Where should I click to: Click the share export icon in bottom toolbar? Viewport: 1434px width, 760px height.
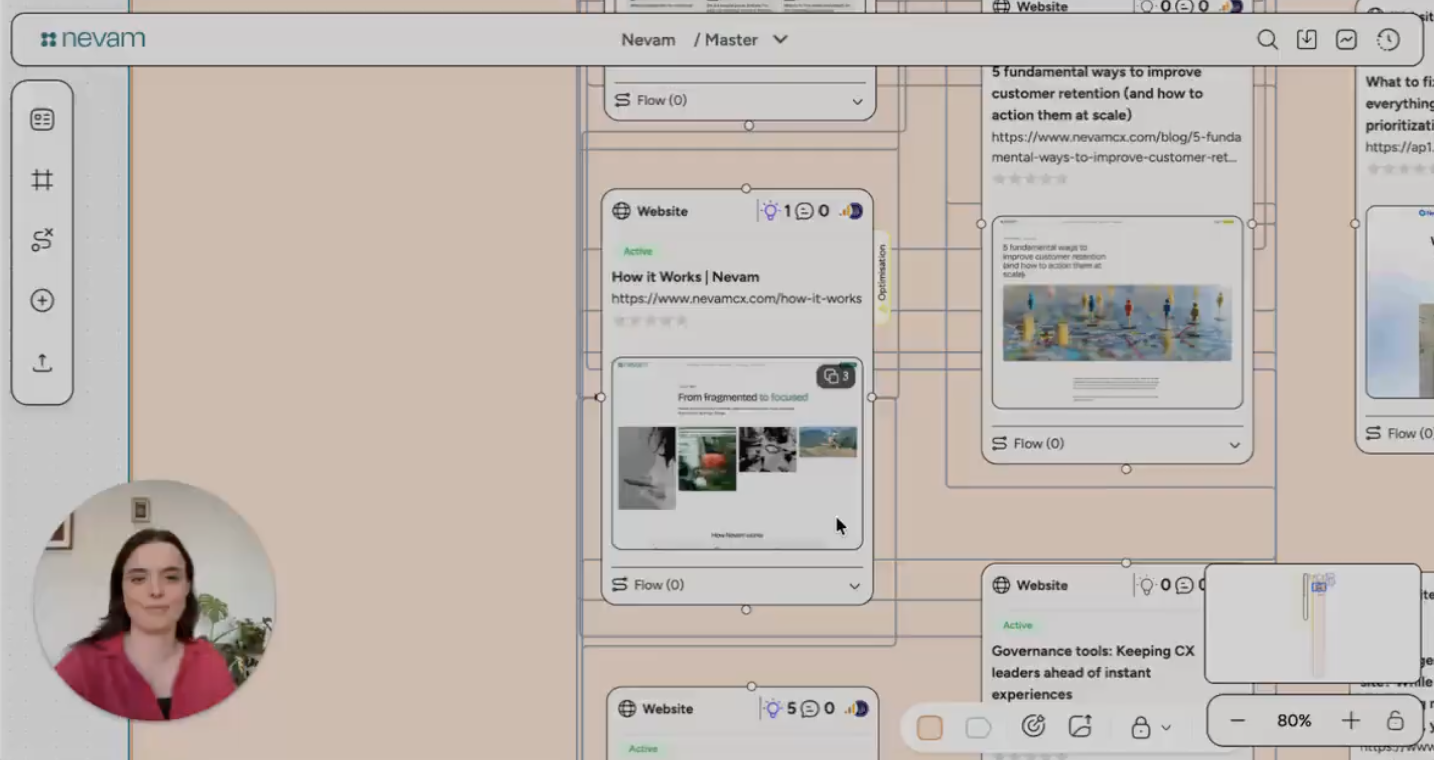(x=1080, y=726)
